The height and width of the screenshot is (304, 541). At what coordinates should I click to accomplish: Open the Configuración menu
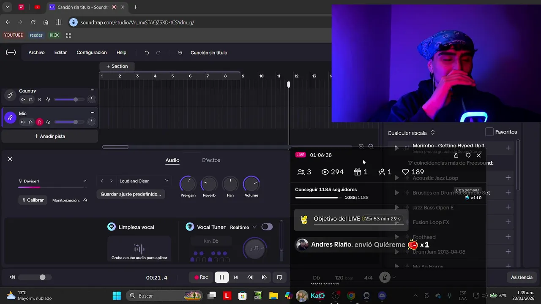(x=92, y=52)
